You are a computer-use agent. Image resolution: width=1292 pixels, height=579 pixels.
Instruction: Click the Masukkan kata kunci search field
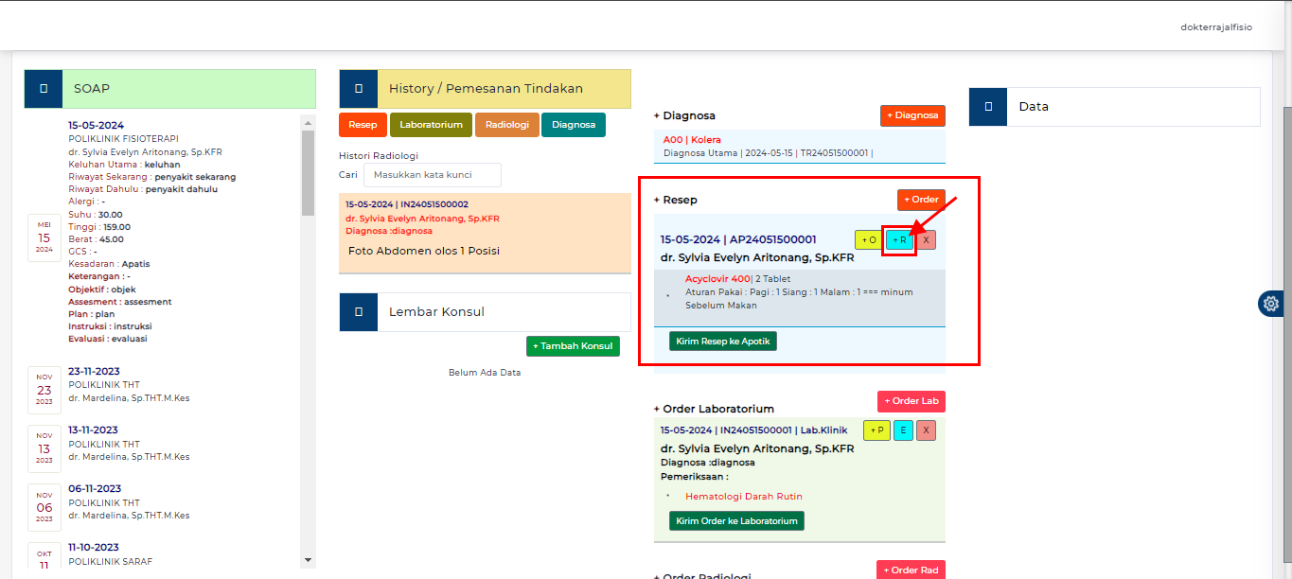(433, 174)
